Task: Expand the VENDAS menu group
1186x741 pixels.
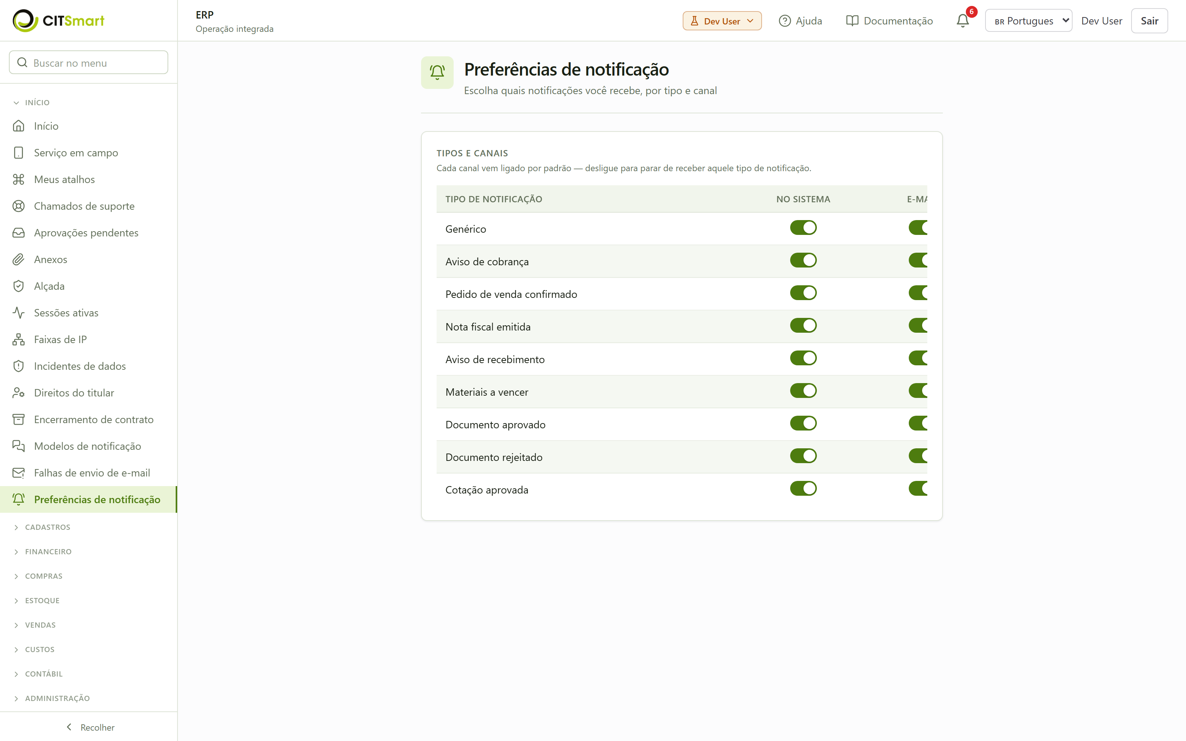Action: point(35,625)
